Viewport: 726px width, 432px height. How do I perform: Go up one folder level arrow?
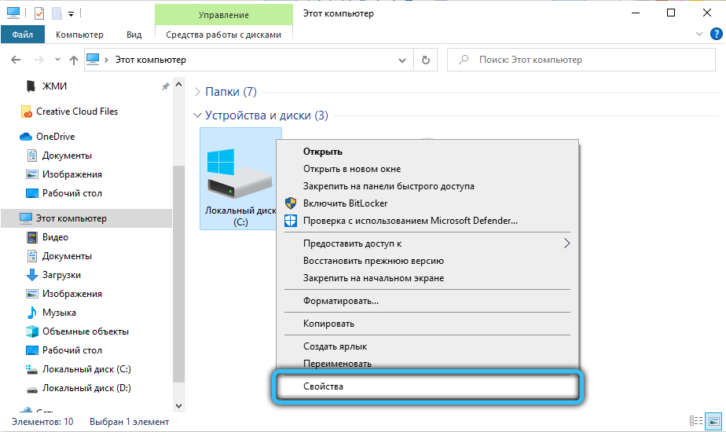point(73,60)
